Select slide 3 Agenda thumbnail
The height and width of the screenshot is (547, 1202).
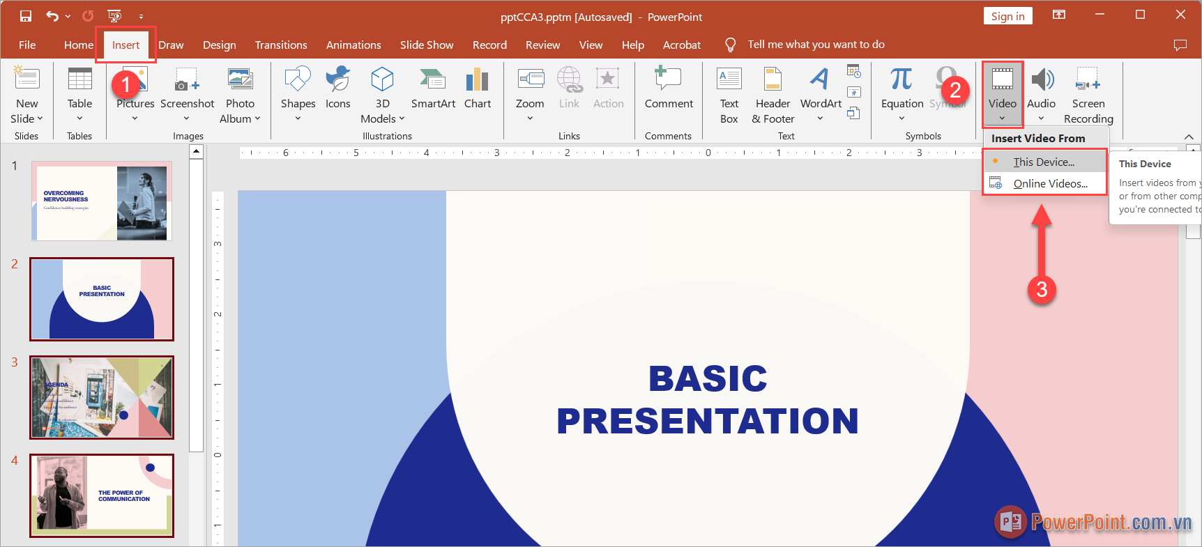[102, 397]
